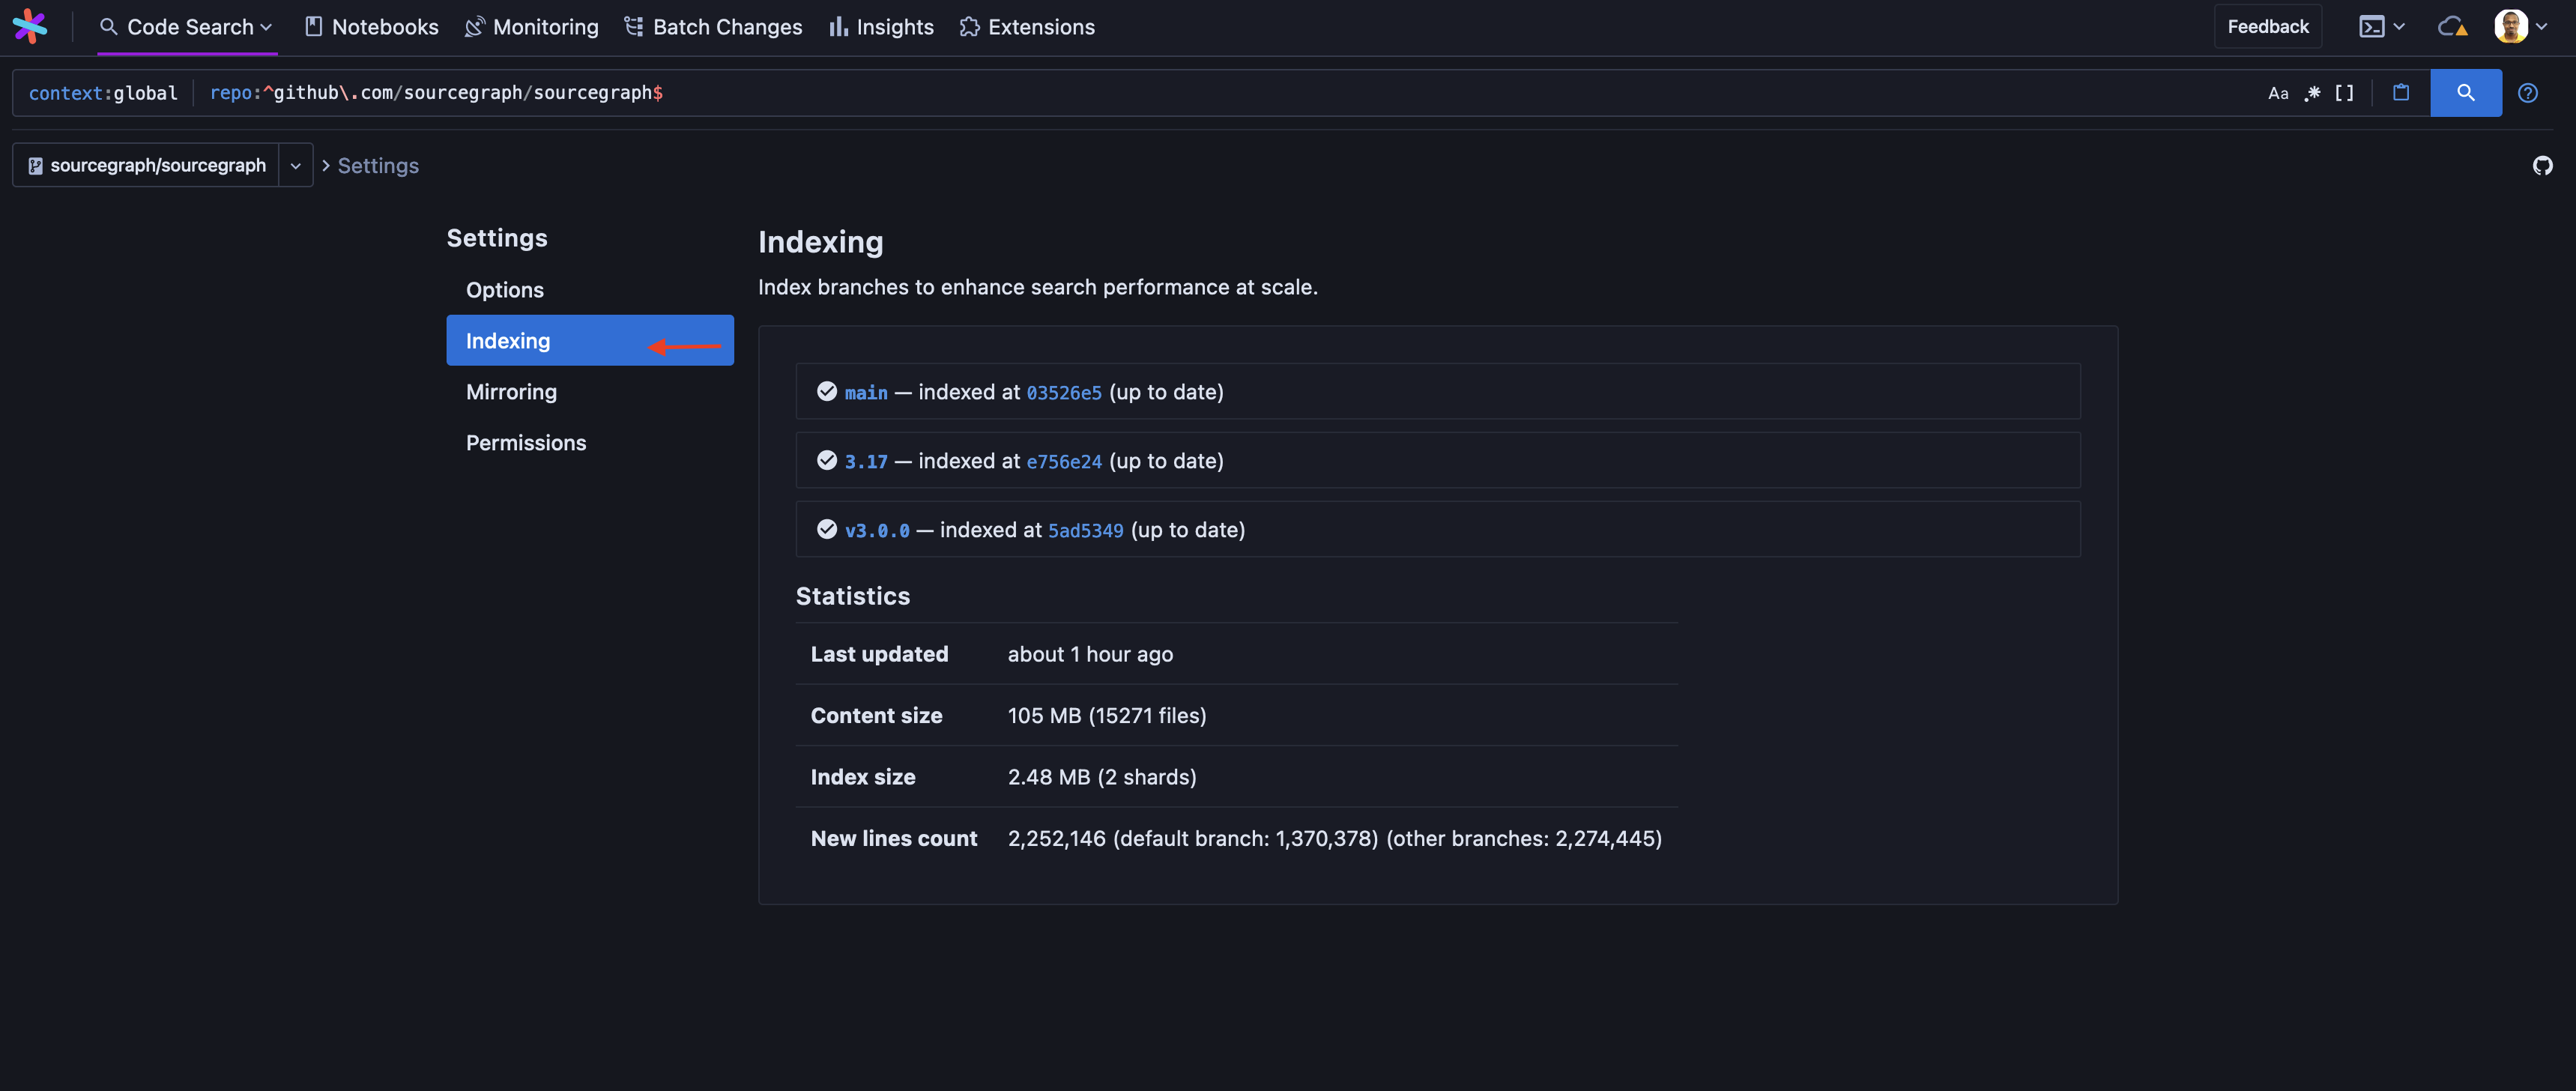Click the Code Search magnifier icon
This screenshot has width=2576, height=1091.
click(x=108, y=27)
